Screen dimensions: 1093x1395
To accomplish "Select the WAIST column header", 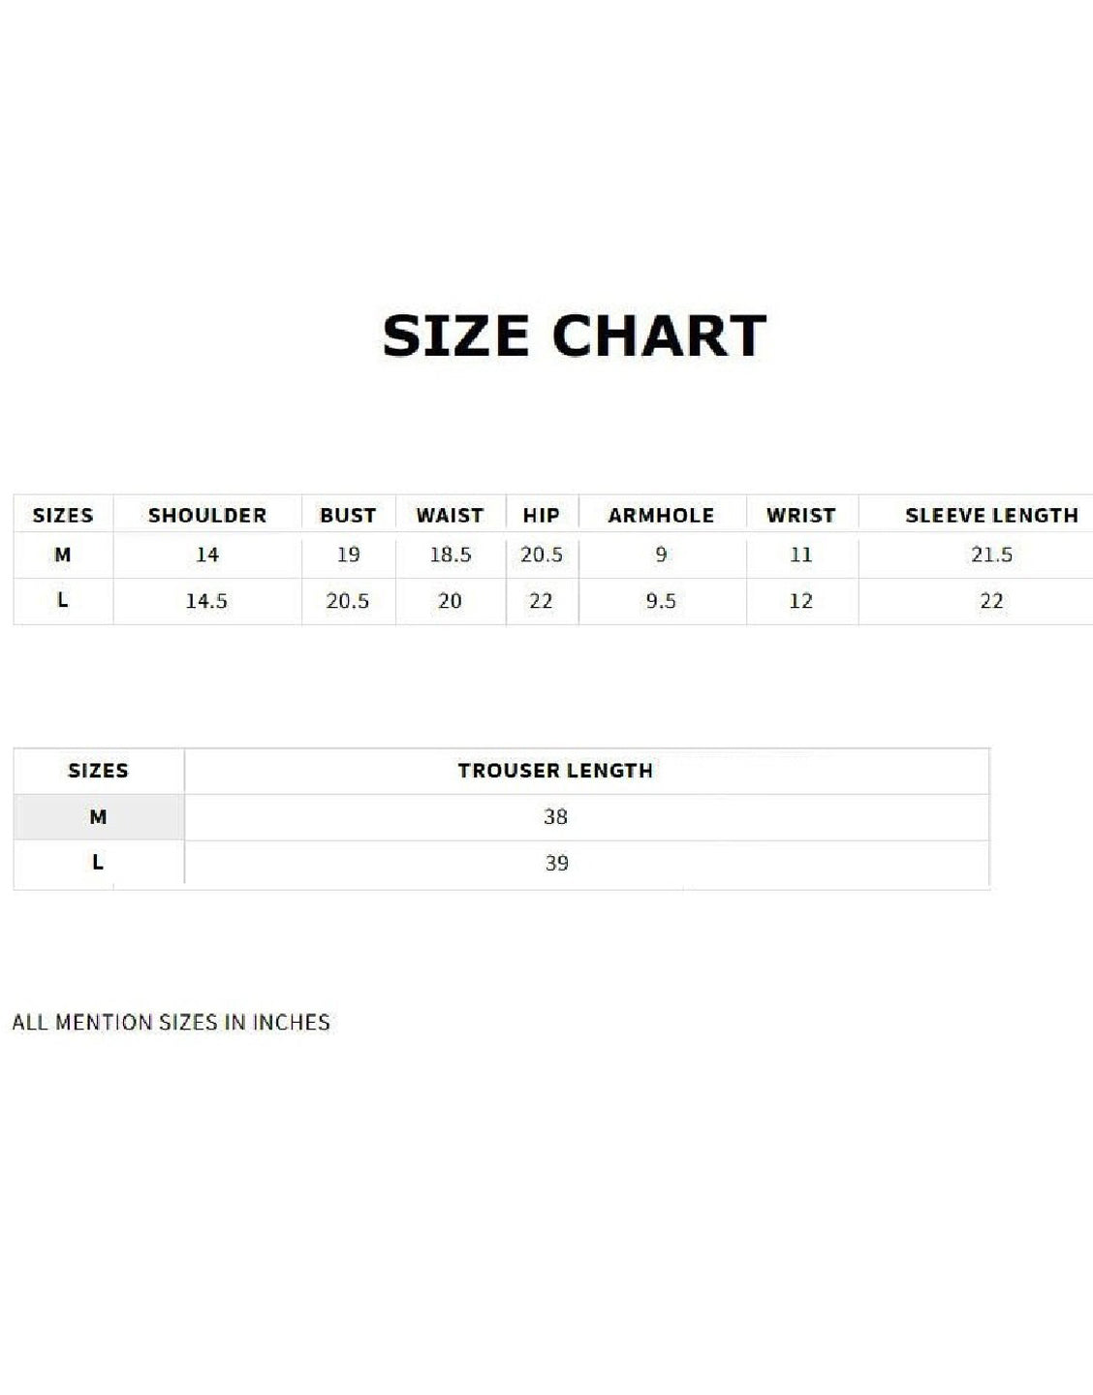I will tap(450, 516).
